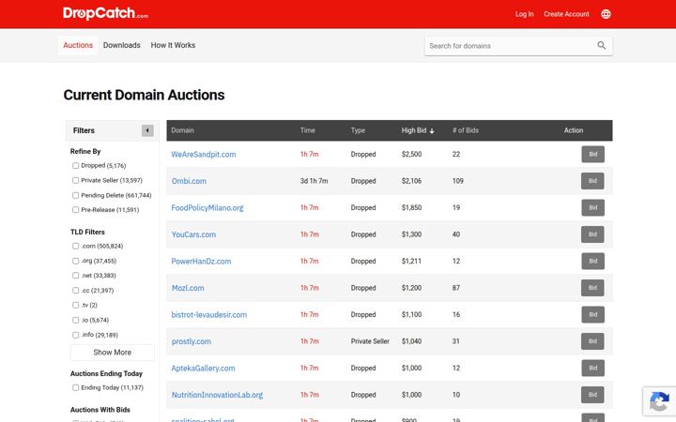Click the Create Account link
Viewport: 676px width, 422px height.
pyautogui.click(x=566, y=14)
